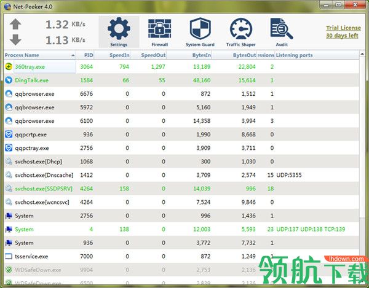
Task: Select the svchost.exe[wcncsvc] row name
Action: tap(42, 202)
